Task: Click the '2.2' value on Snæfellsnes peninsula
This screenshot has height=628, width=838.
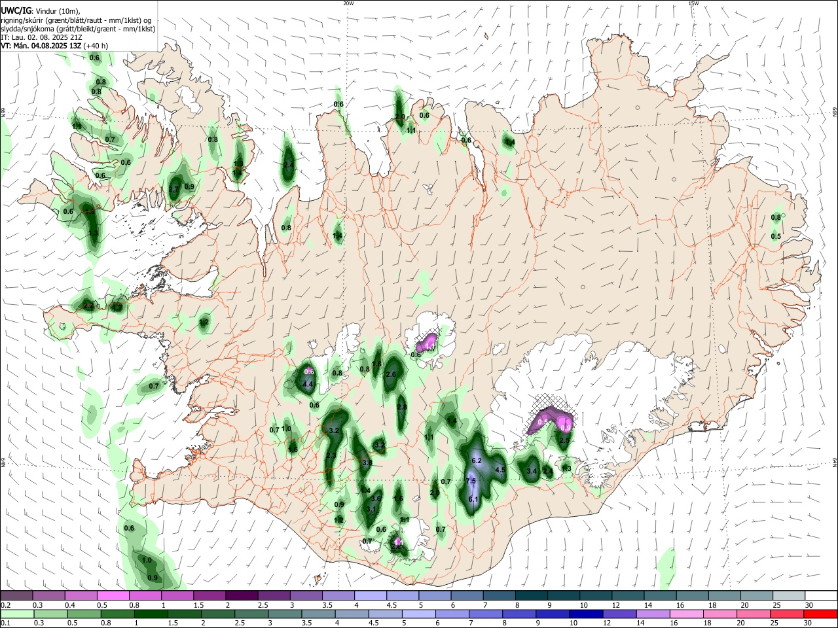Action: click(x=88, y=305)
